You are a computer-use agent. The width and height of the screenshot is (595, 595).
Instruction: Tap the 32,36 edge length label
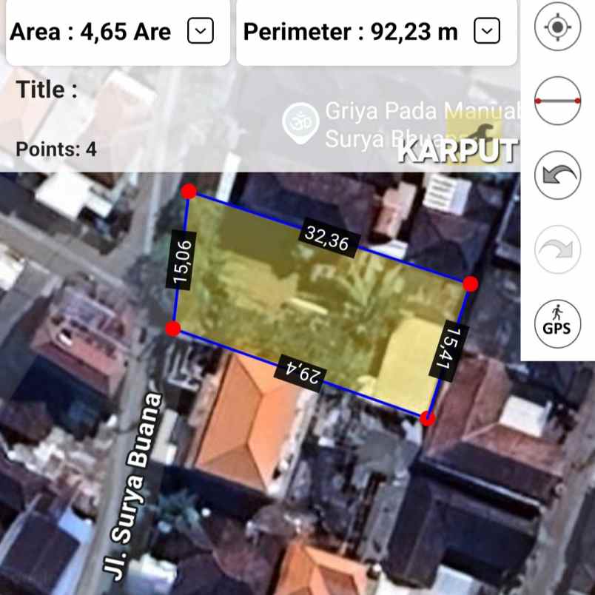pyautogui.click(x=327, y=241)
